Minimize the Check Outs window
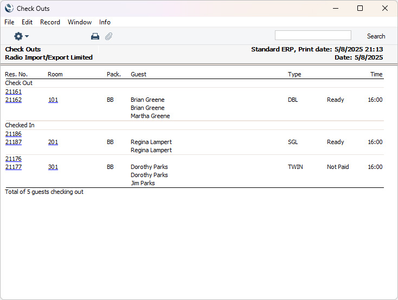Image resolution: width=398 pixels, height=300 pixels. (336, 8)
